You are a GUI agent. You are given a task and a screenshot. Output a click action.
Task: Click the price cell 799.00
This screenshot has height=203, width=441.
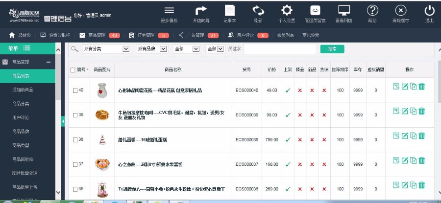271,140
